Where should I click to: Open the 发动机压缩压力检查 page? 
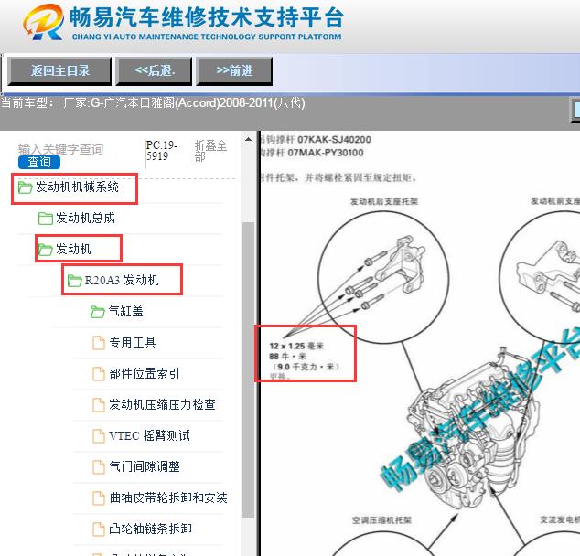162,404
